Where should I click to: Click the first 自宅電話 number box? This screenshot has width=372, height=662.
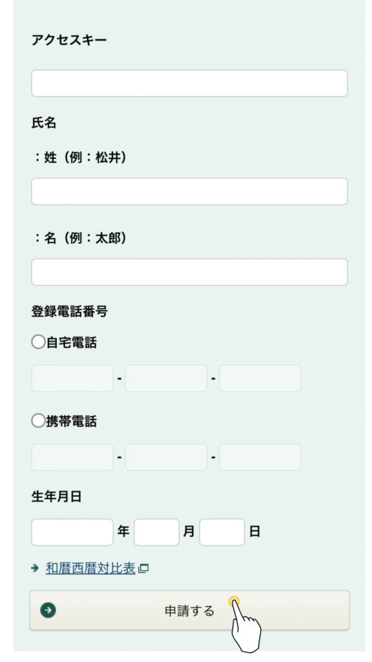point(72,378)
